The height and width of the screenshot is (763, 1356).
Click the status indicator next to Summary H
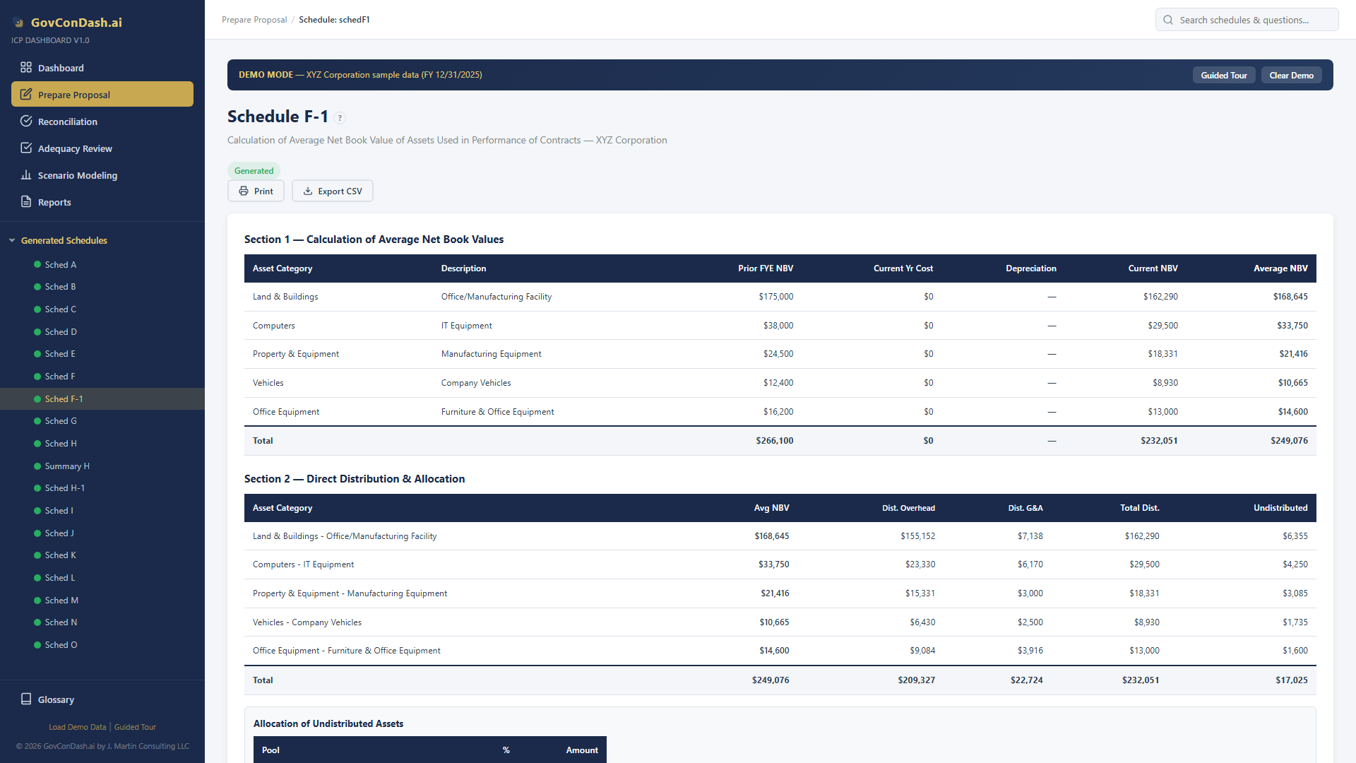point(36,466)
